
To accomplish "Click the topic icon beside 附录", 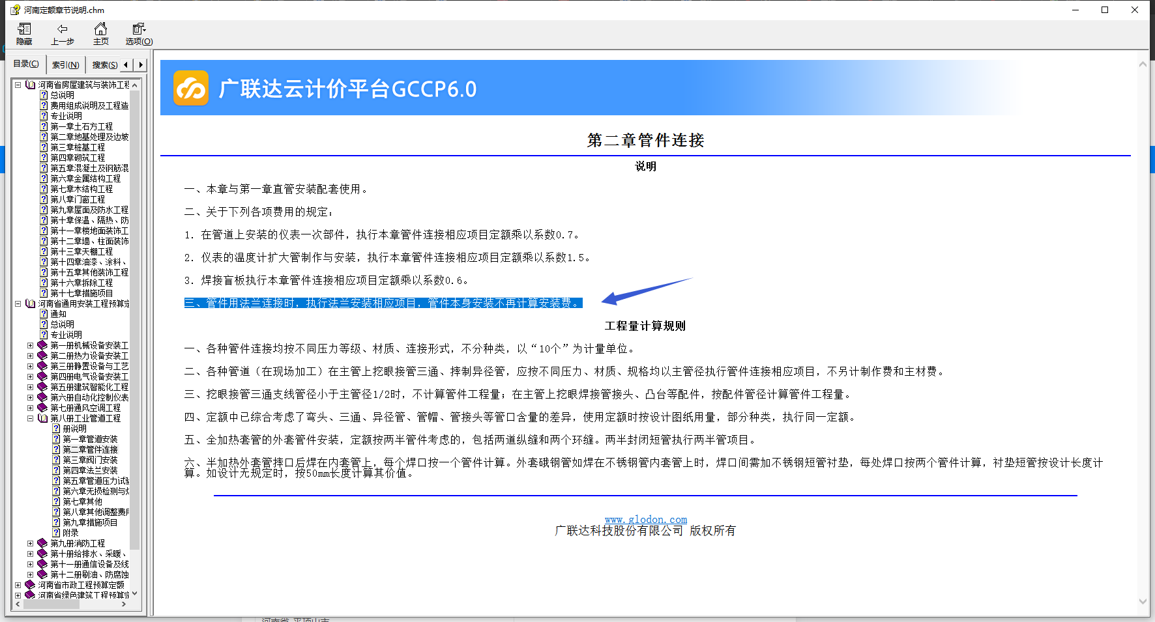I will click(57, 533).
